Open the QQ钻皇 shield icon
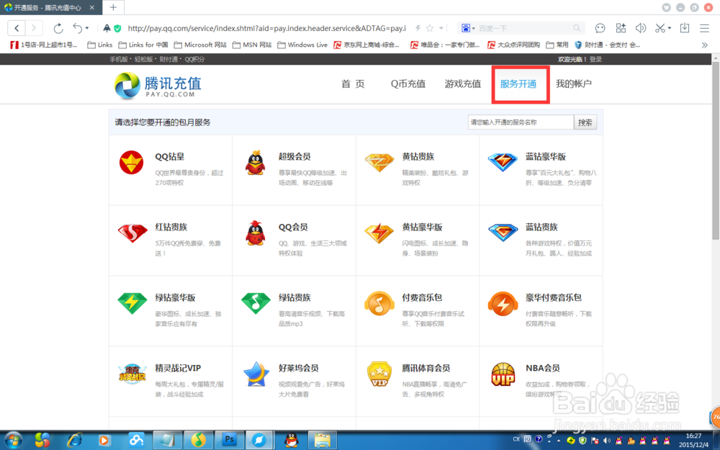The image size is (720, 450). [x=132, y=163]
